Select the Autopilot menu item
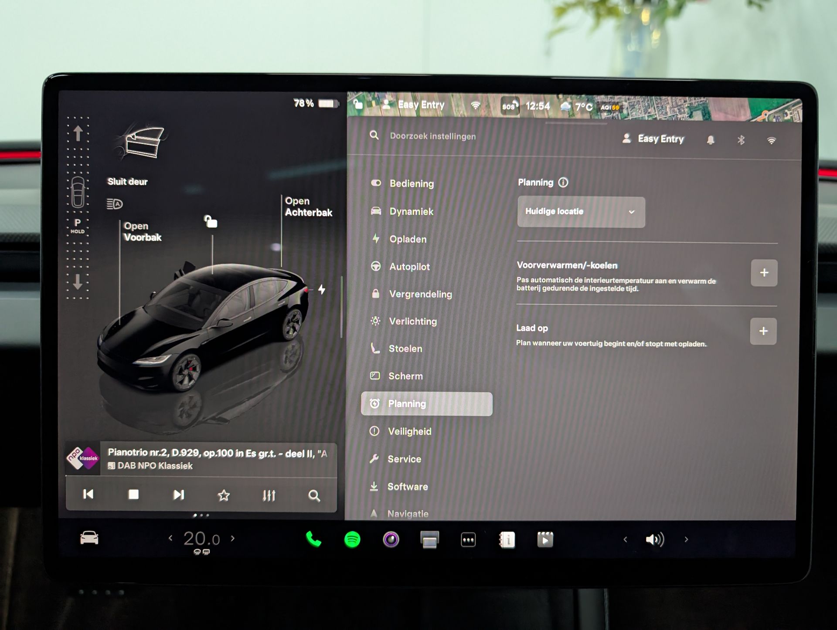837x630 pixels. click(409, 267)
